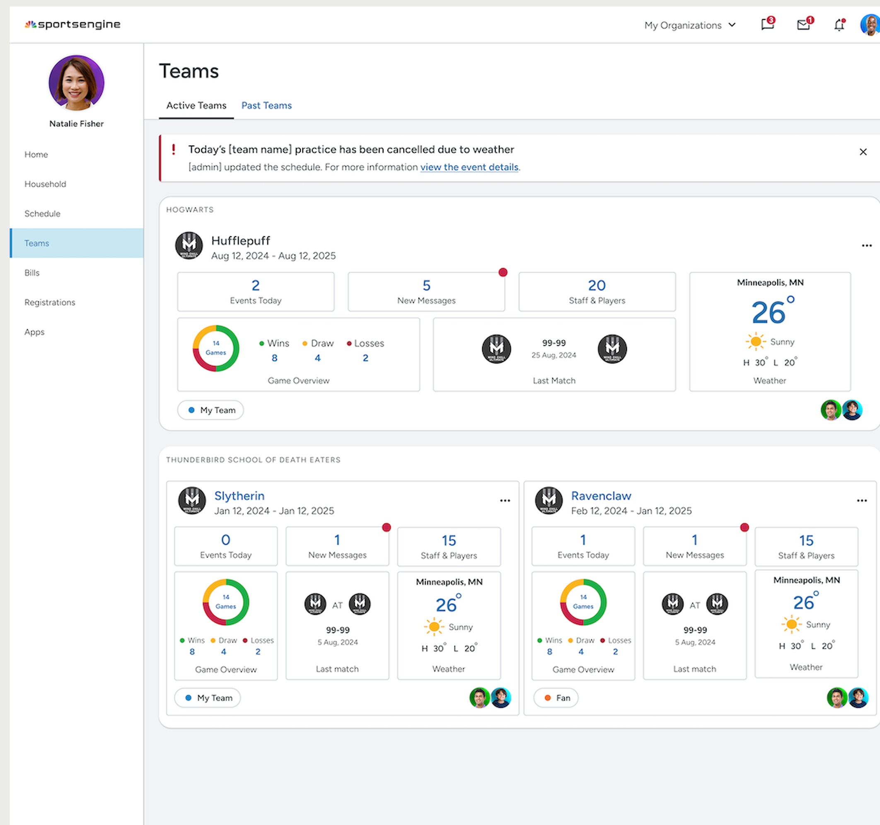Image resolution: width=880 pixels, height=825 pixels.
Task: Click Hufflepuff's My Team tag
Action: coord(211,410)
